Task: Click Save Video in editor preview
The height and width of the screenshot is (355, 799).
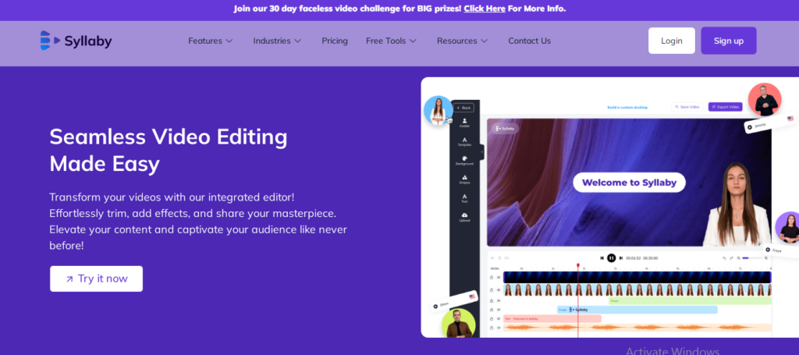Action: click(687, 107)
